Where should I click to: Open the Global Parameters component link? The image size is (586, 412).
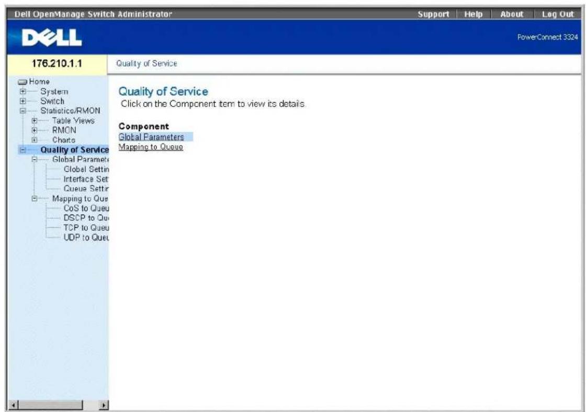(151, 137)
